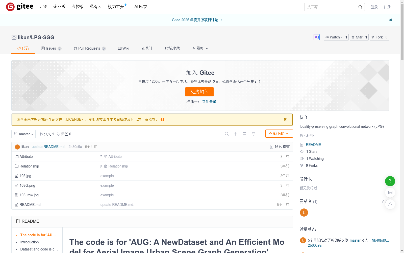Click the AI assistant badge icon

317,37
